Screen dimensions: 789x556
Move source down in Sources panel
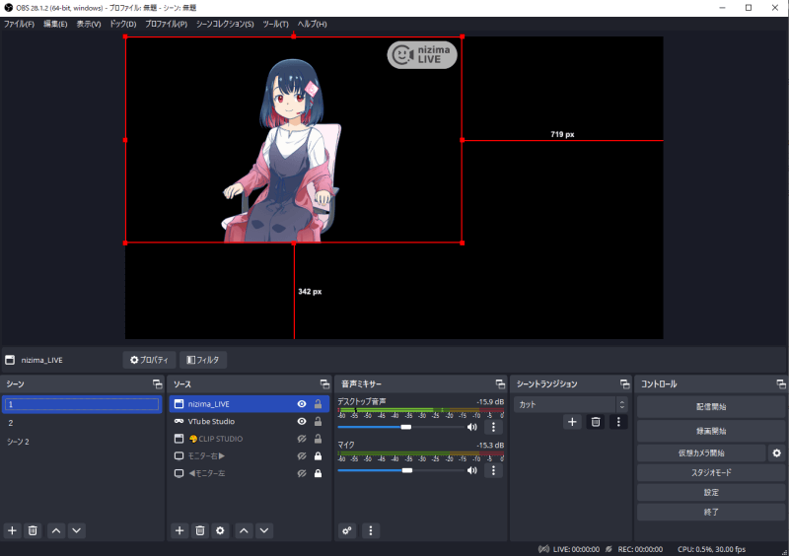click(x=264, y=530)
